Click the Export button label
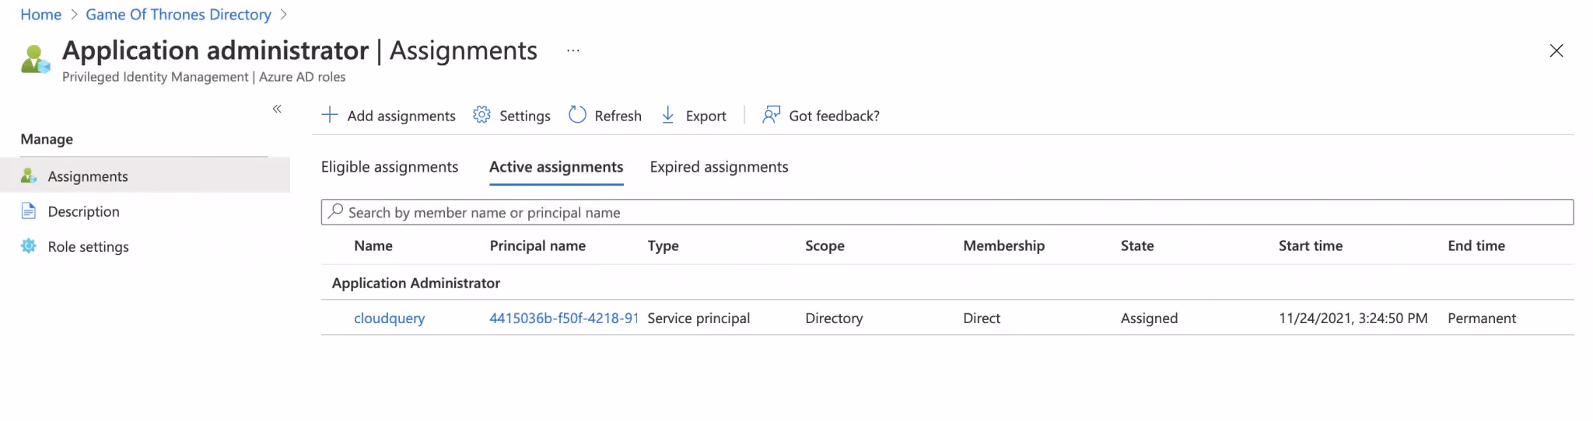 coord(705,116)
